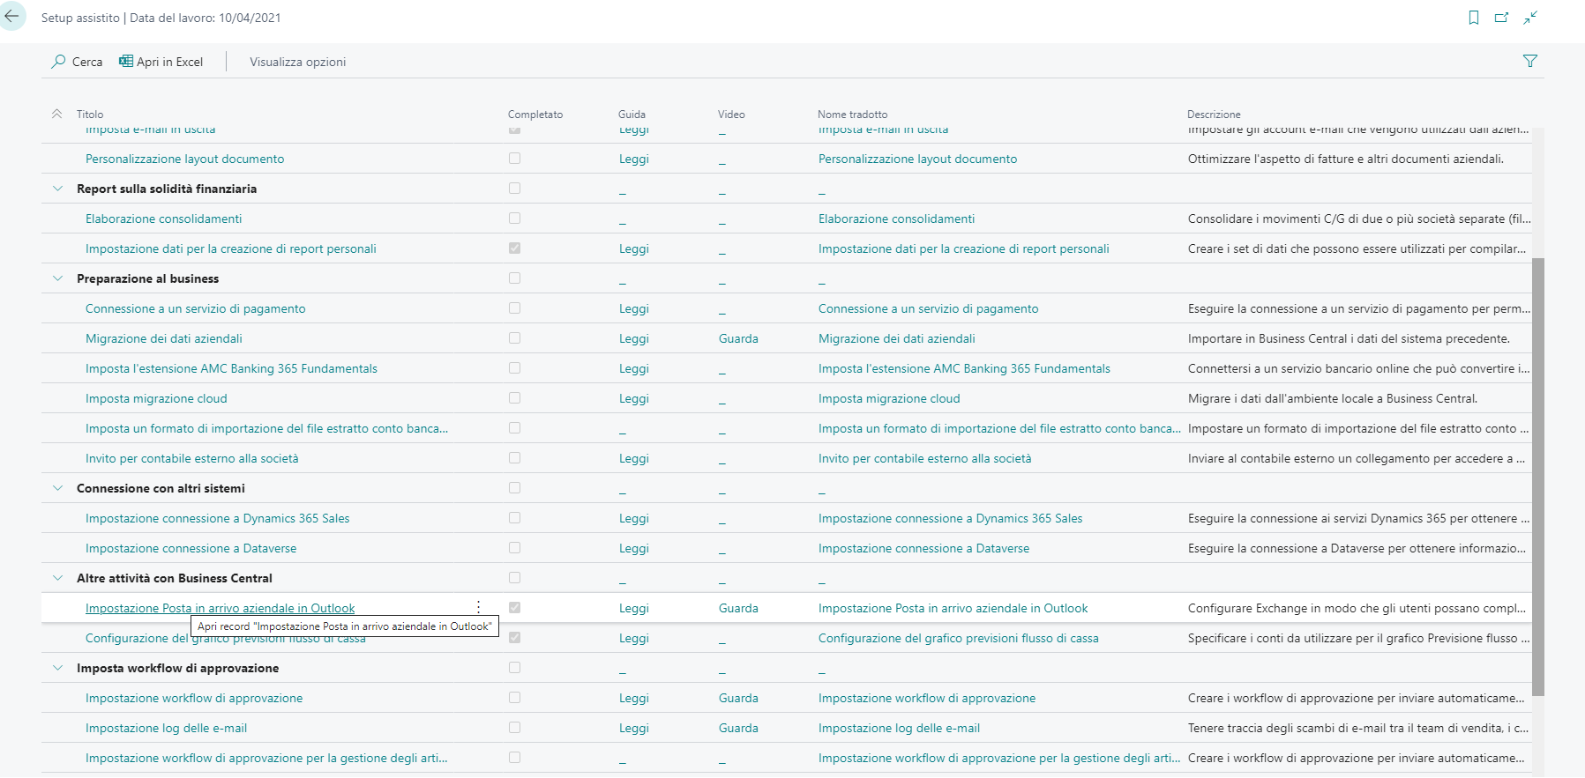Open Impostazione log delle e-mail in Nome tradotto column
This screenshot has height=778, width=1585.
click(x=899, y=728)
